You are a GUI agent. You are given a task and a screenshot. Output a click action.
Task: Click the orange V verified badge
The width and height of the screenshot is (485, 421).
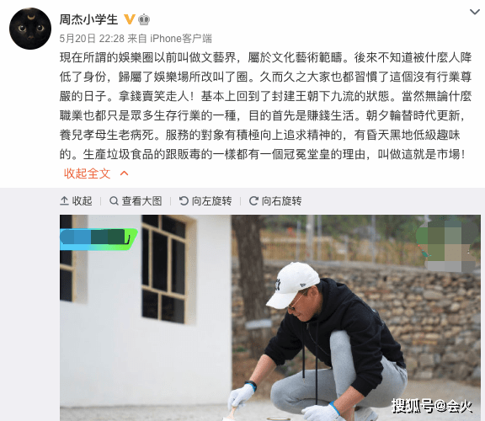(130, 19)
